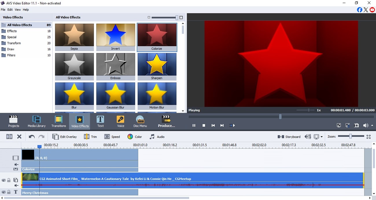Click the preview volume speaker icon
This screenshot has height=200, width=376.
[366, 125]
